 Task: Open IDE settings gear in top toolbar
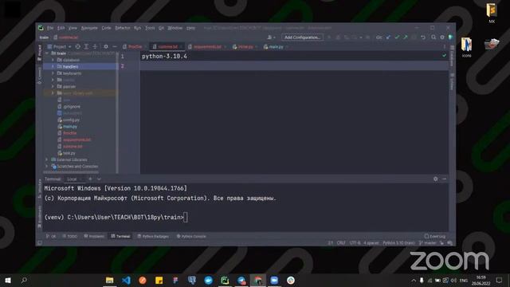point(442,37)
